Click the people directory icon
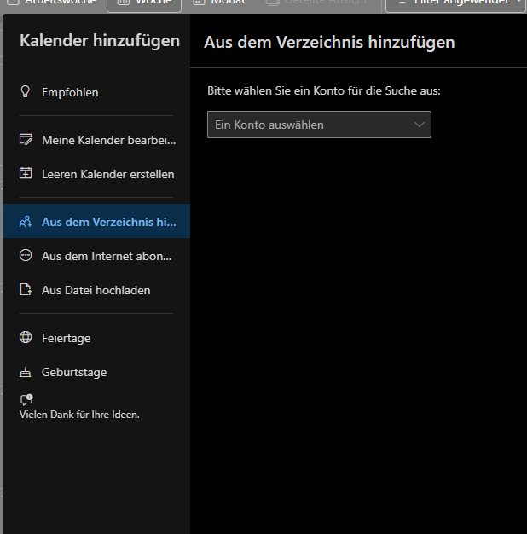Viewport: 527px width, 534px height. click(26, 222)
